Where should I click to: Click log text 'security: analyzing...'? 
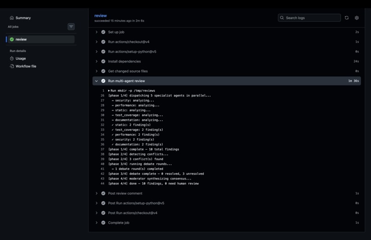(x=134, y=100)
